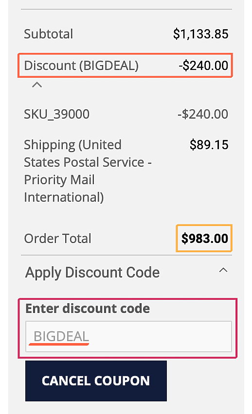Click the CANCEL COUPON button
Screen dimensions: 252x414
point(96,381)
